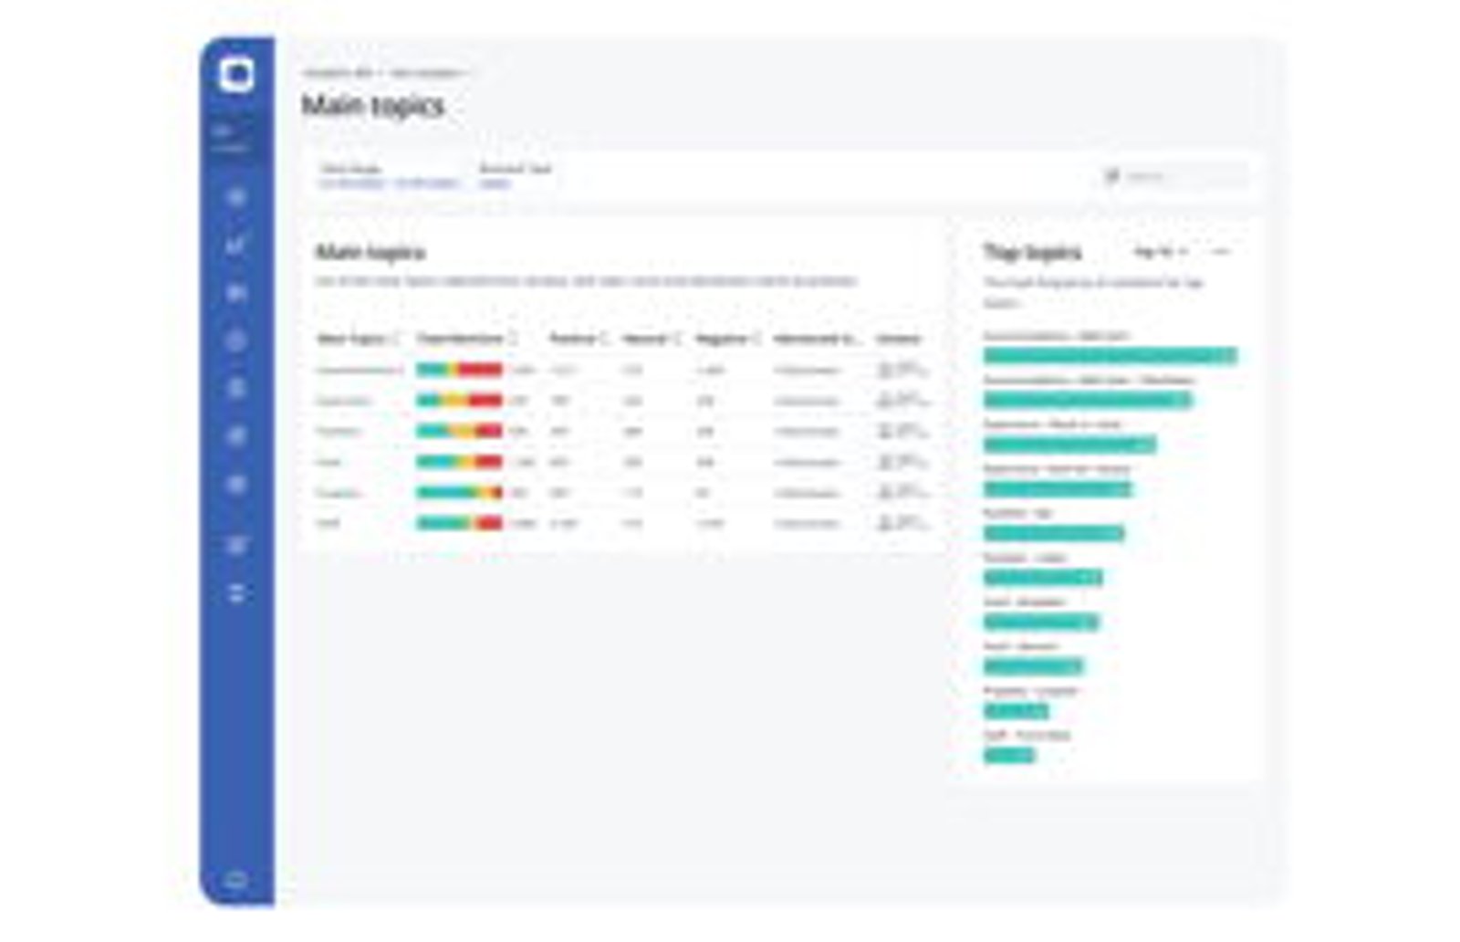This screenshot has height=942, width=1460.
Task: Open the first topic name in the table
Action: point(359,370)
